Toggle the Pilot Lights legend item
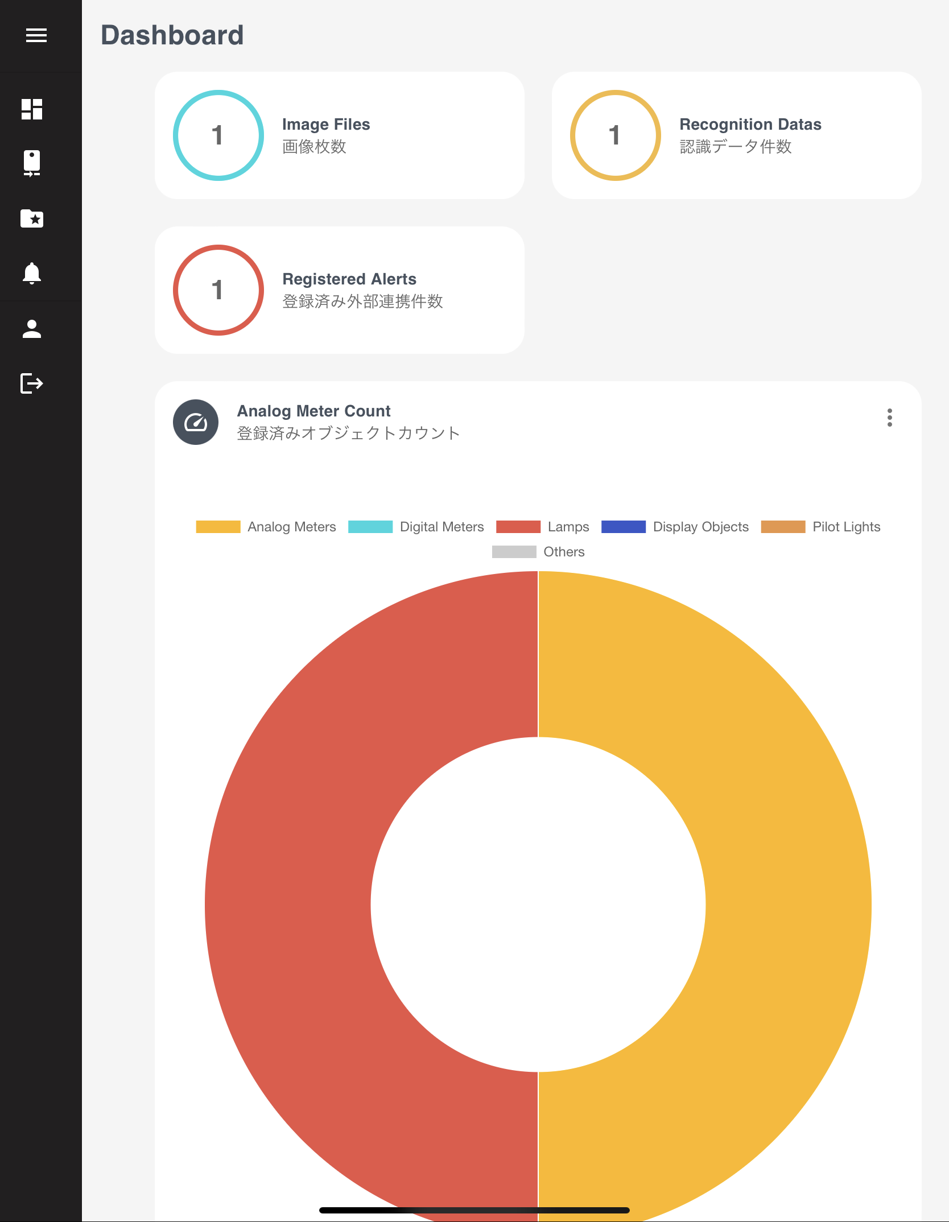This screenshot has width=949, height=1222. pos(820,527)
